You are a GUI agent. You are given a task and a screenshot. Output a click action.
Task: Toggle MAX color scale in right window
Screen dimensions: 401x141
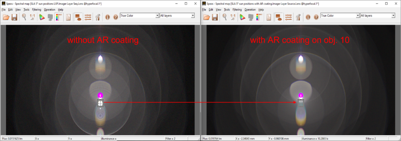[259, 17]
